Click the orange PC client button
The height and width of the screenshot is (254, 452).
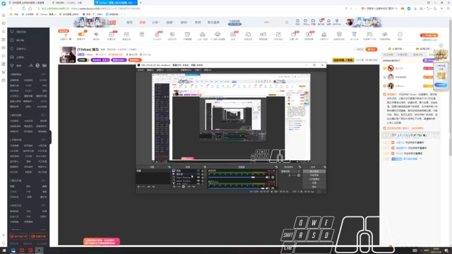(429, 36)
